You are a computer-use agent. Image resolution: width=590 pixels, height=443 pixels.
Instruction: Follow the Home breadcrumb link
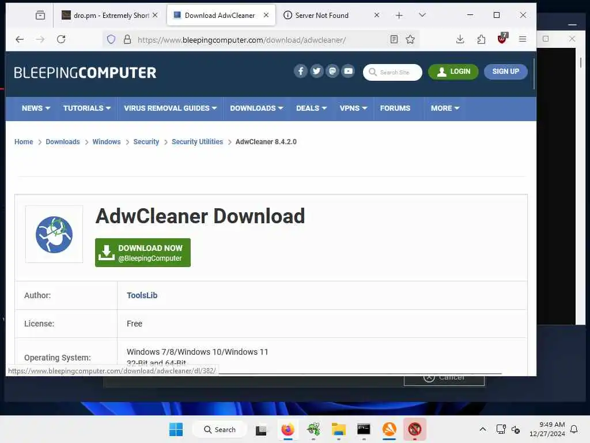coord(24,142)
